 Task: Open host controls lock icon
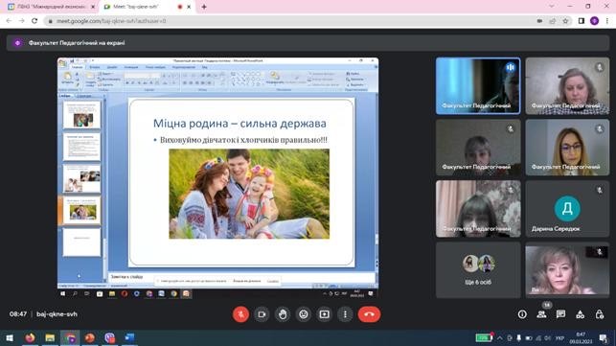point(599,314)
